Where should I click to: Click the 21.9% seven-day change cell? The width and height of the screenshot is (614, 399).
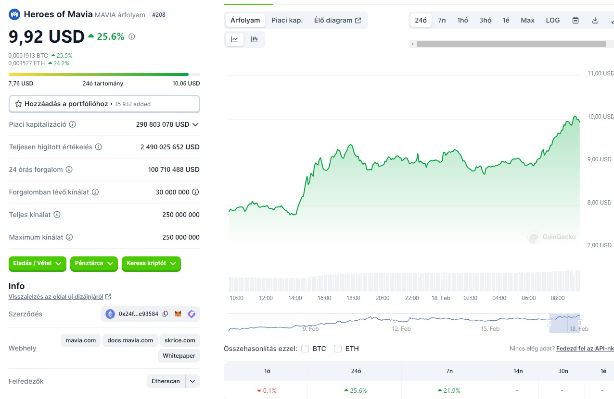449,390
